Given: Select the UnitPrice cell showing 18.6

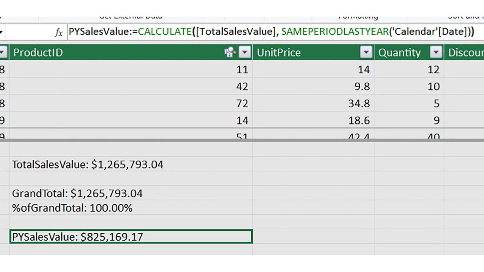Looking at the screenshot, I should pyautogui.click(x=313, y=121).
